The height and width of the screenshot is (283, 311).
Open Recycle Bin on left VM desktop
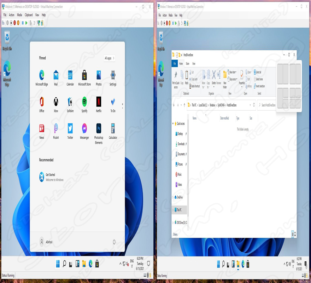[x=7, y=41]
